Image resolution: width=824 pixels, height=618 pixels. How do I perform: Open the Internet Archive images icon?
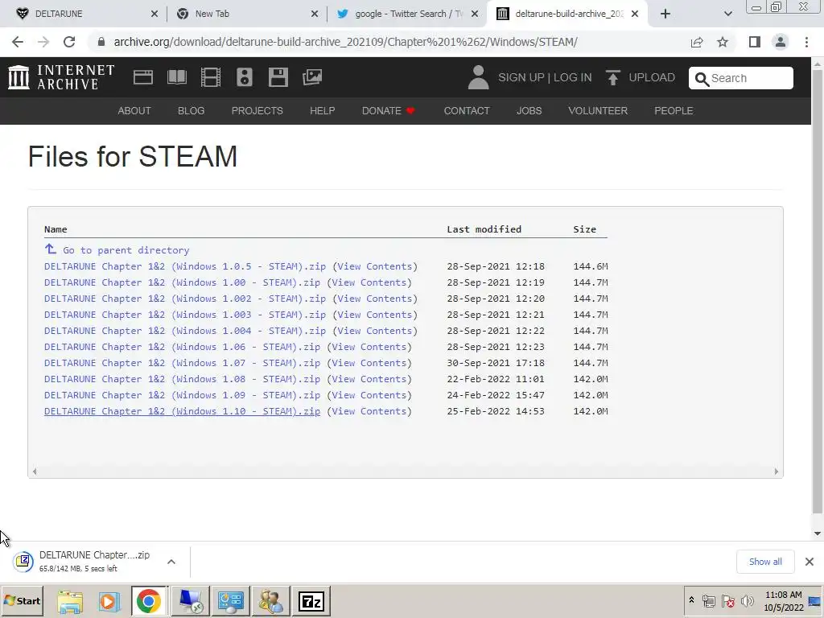312,78
